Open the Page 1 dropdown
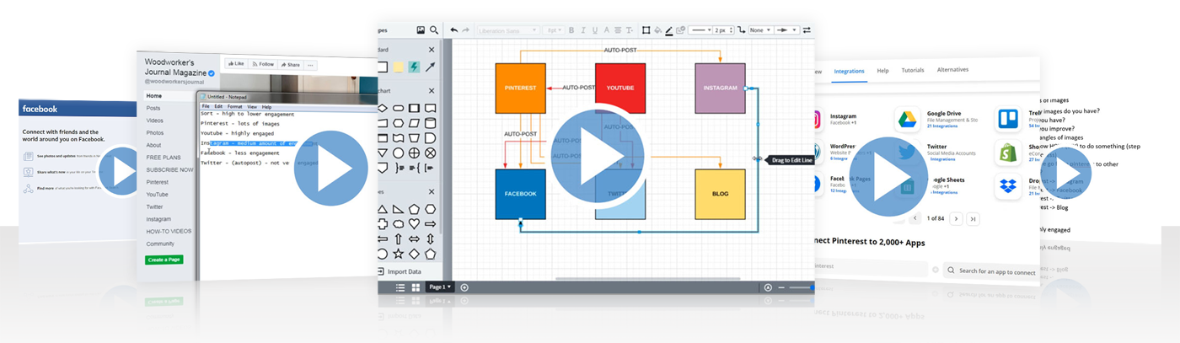The width and height of the screenshot is (1180, 343). click(x=440, y=287)
